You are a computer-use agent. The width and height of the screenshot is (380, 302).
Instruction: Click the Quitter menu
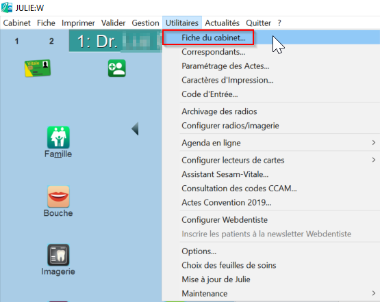pyautogui.click(x=258, y=23)
